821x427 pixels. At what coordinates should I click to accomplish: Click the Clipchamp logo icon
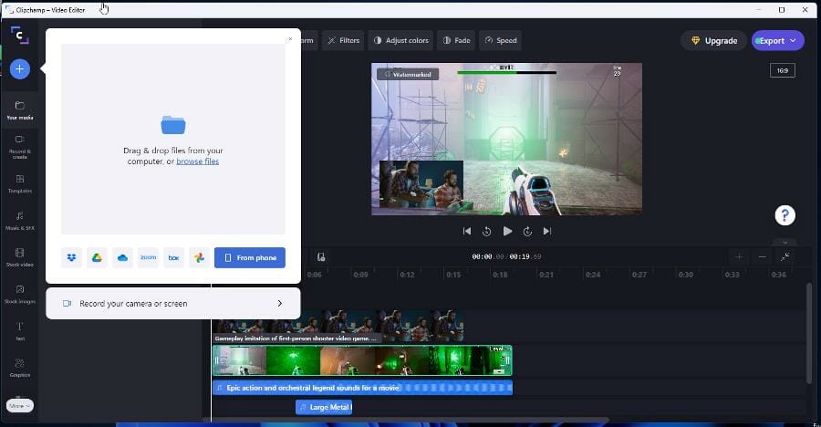click(19, 35)
